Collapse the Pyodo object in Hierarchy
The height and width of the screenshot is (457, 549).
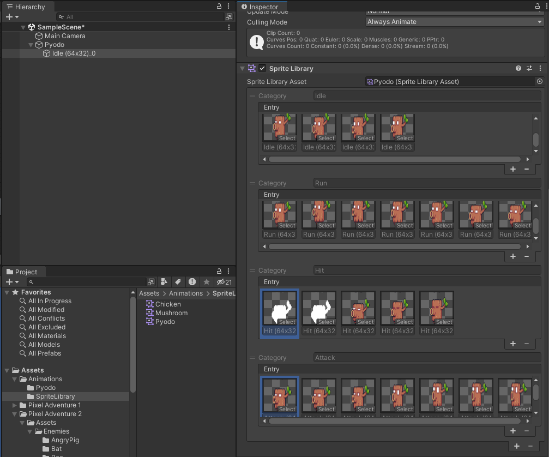point(31,45)
